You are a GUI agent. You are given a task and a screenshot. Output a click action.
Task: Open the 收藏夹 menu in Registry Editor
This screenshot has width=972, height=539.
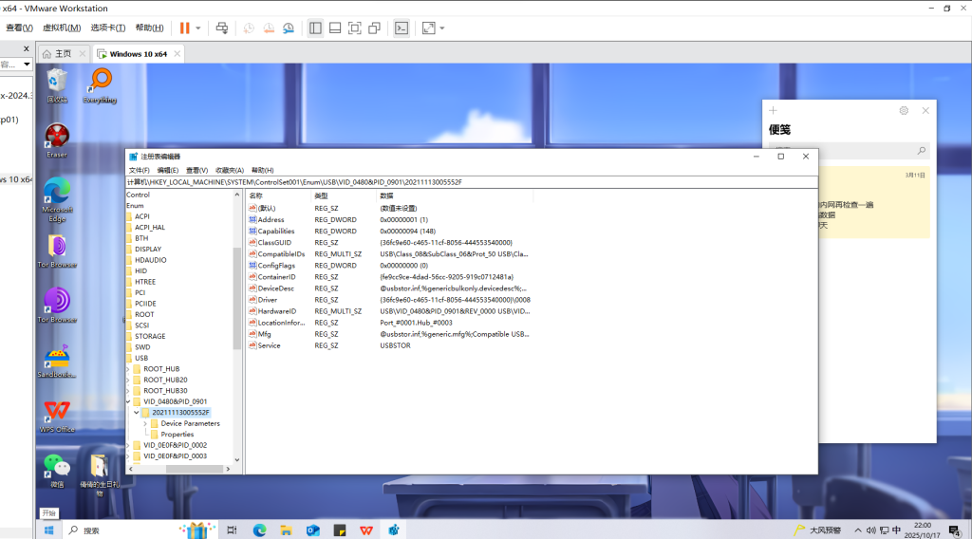229,170
